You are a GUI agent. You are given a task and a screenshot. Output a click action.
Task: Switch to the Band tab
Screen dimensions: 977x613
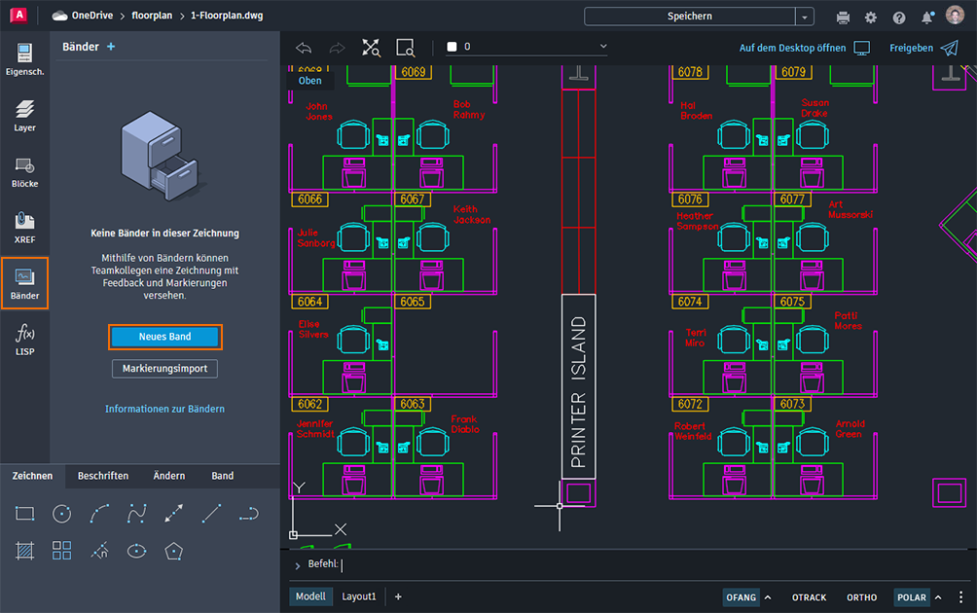pyautogui.click(x=223, y=476)
